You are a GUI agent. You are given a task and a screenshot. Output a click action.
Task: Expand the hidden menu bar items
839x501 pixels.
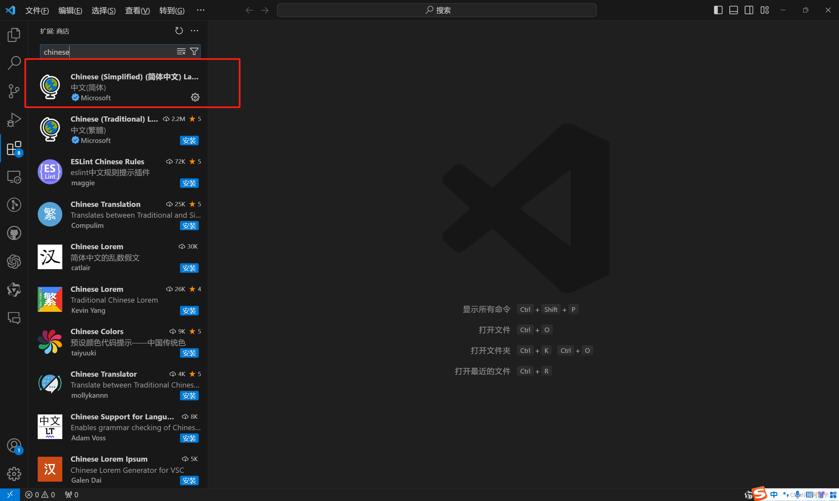(x=200, y=10)
